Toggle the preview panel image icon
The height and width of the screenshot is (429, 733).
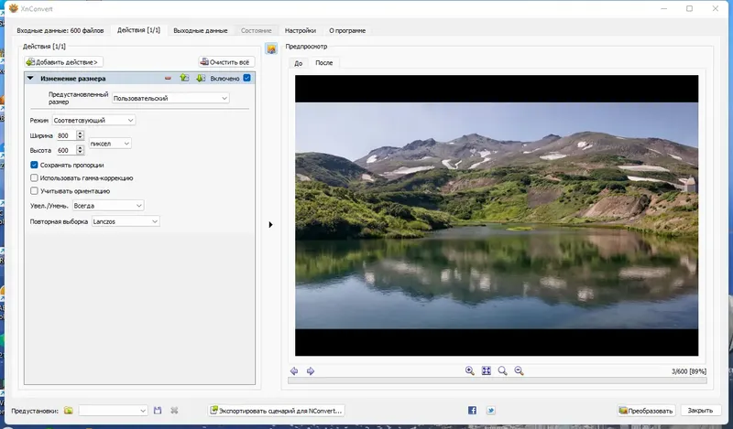[271, 48]
